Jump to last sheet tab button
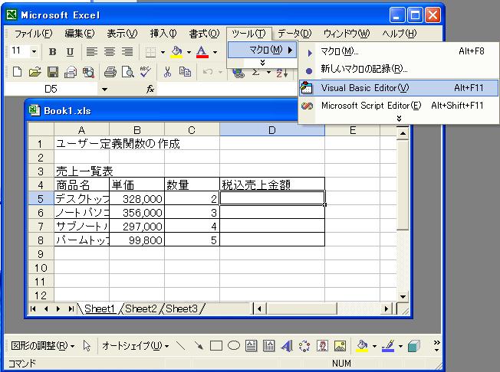The height and width of the screenshot is (372, 500). coord(71,308)
